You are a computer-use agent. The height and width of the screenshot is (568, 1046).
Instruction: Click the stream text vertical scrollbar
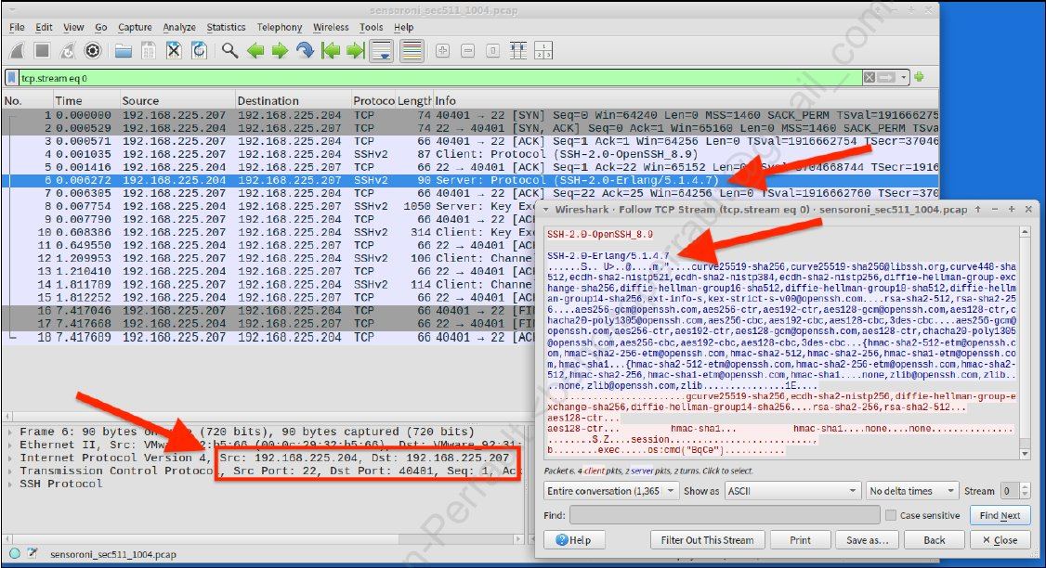tap(1025, 342)
